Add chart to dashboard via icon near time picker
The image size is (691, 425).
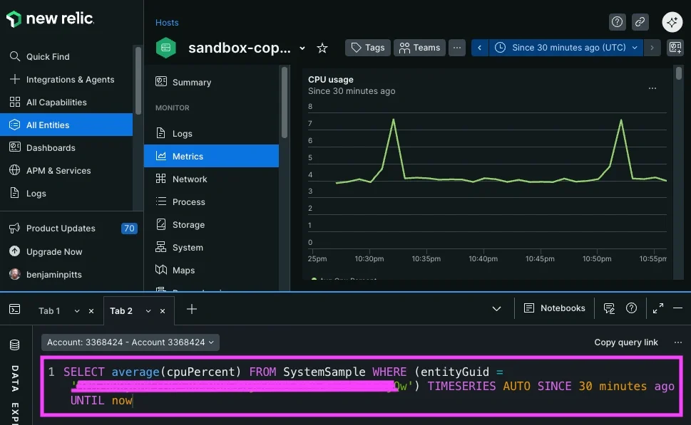click(x=675, y=48)
